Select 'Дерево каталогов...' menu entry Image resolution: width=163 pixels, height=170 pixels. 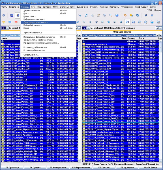48,10
